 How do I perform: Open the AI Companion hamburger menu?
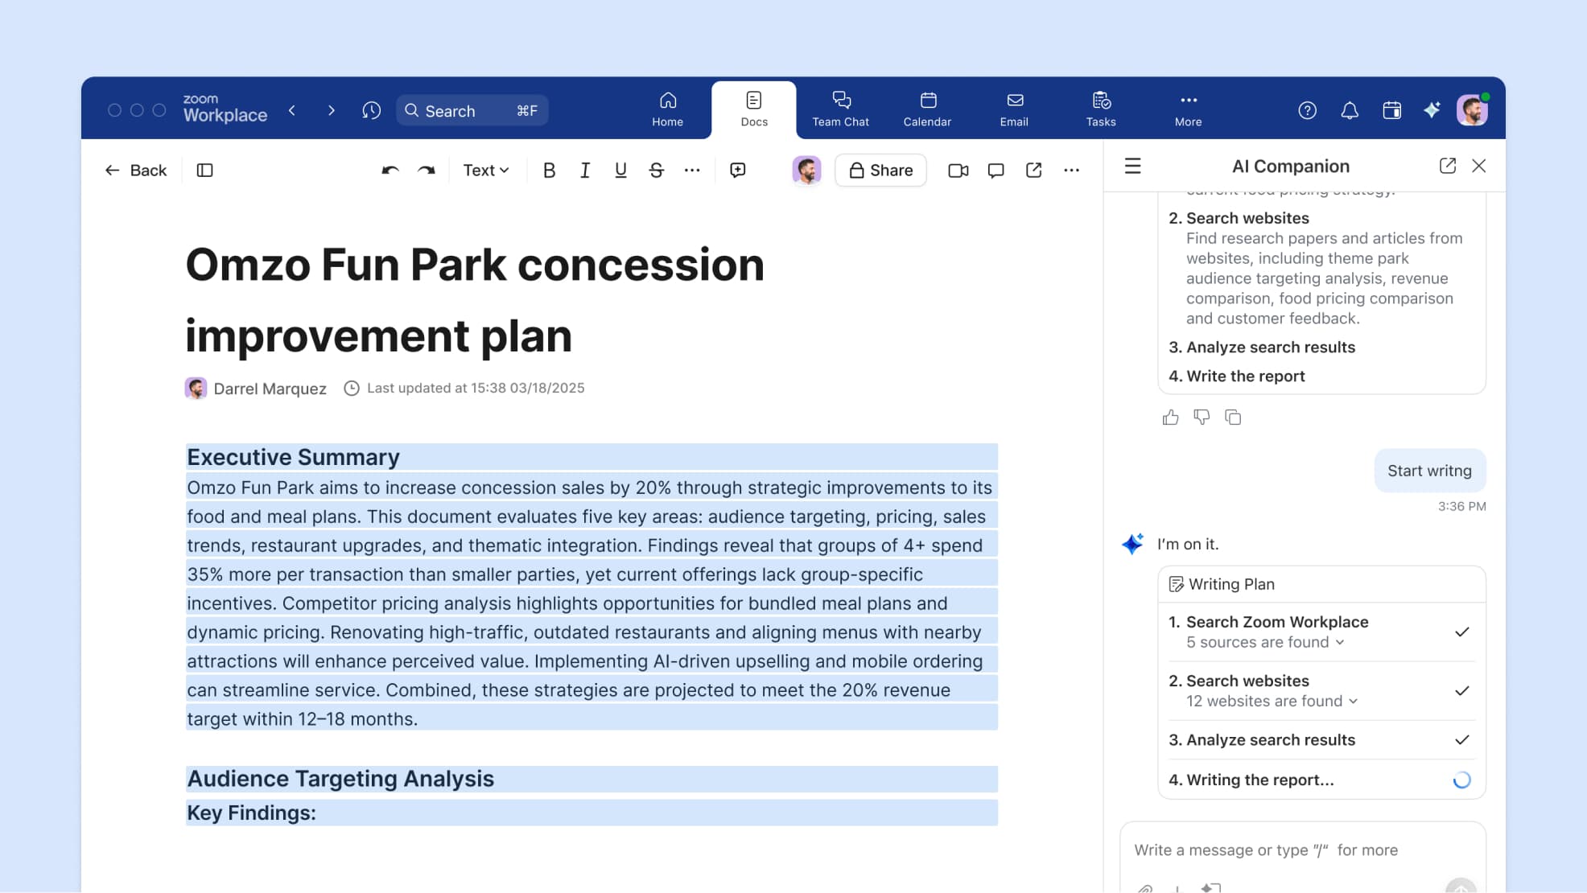click(x=1132, y=166)
